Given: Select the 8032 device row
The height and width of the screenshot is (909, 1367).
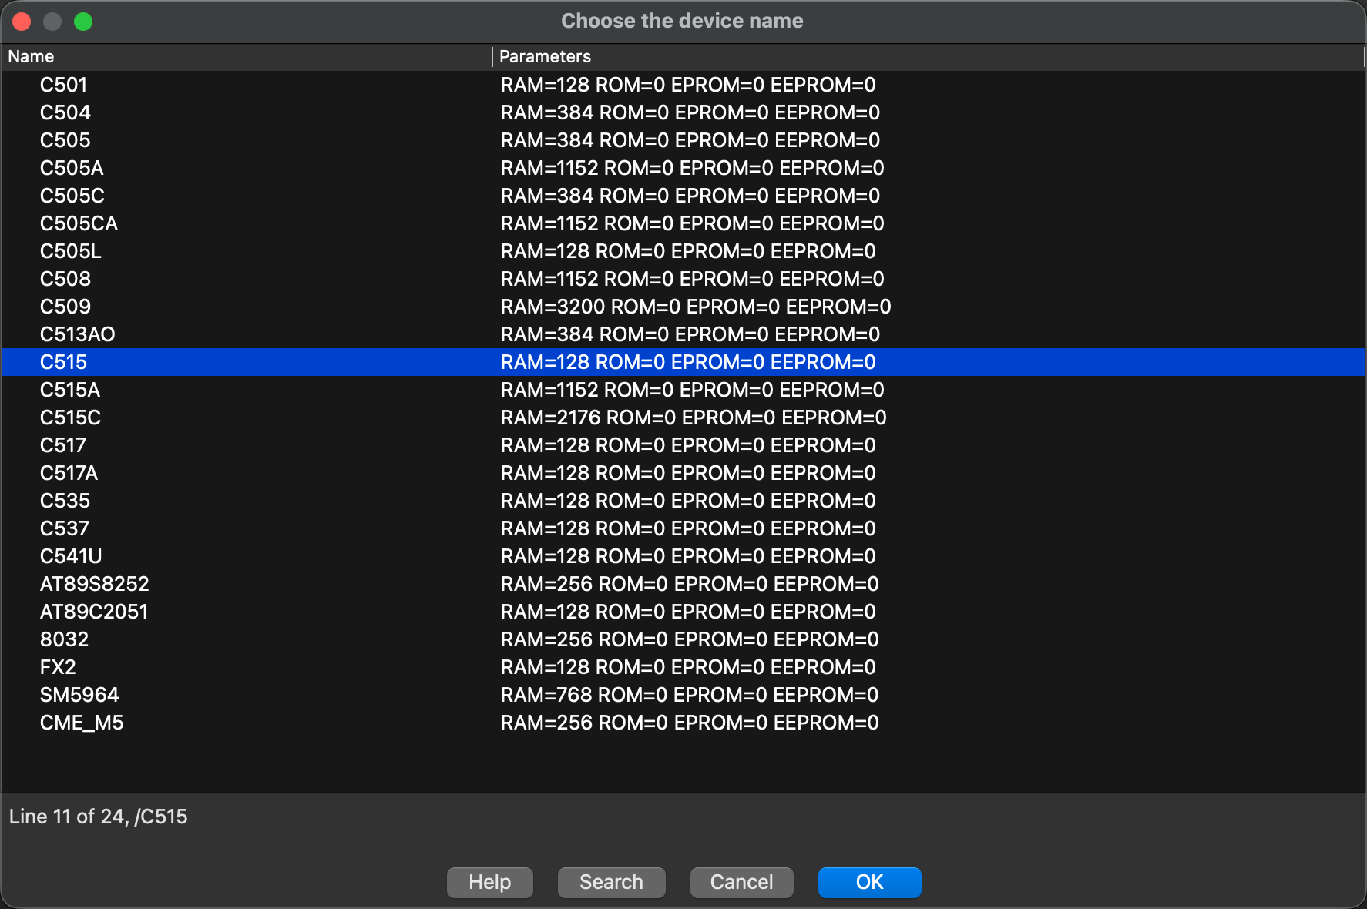Looking at the screenshot, I should click(64, 639).
